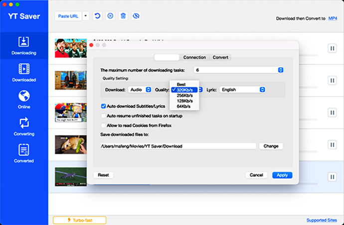
Task: Pause the first download in the list
Action: tap(332, 48)
